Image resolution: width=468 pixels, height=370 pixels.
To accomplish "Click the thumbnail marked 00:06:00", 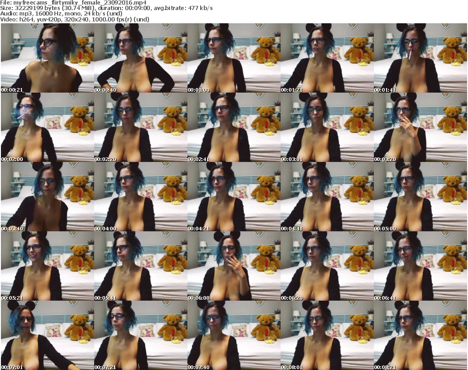I will coord(234,266).
